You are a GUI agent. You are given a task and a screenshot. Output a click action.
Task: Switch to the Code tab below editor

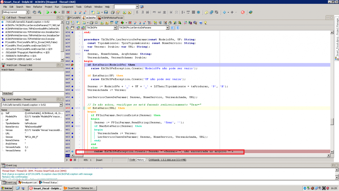point(132,160)
